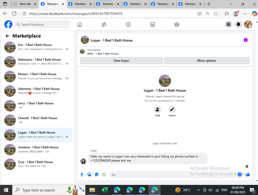Click the Name edit pencil icon
Screen dimensions: 258x195
pyautogui.click(x=172, y=109)
